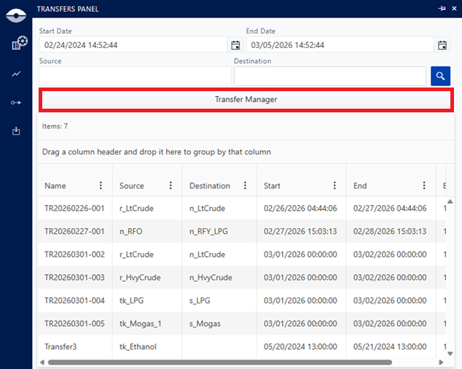
Task: Click the blue search magnifier button
Action: point(440,76)
